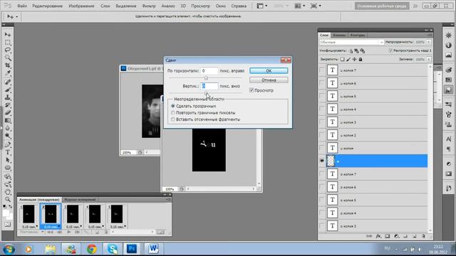456x256 pixels.
Task: Switch to the Журнал измерений tab
Action: 80,200
